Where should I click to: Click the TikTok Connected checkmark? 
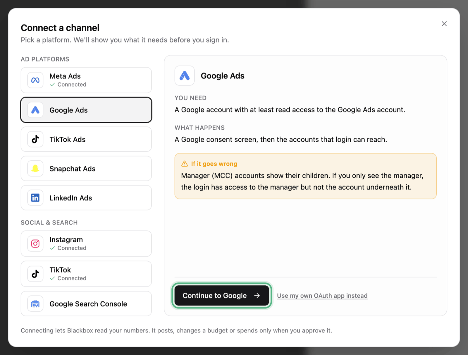(52, 278)
